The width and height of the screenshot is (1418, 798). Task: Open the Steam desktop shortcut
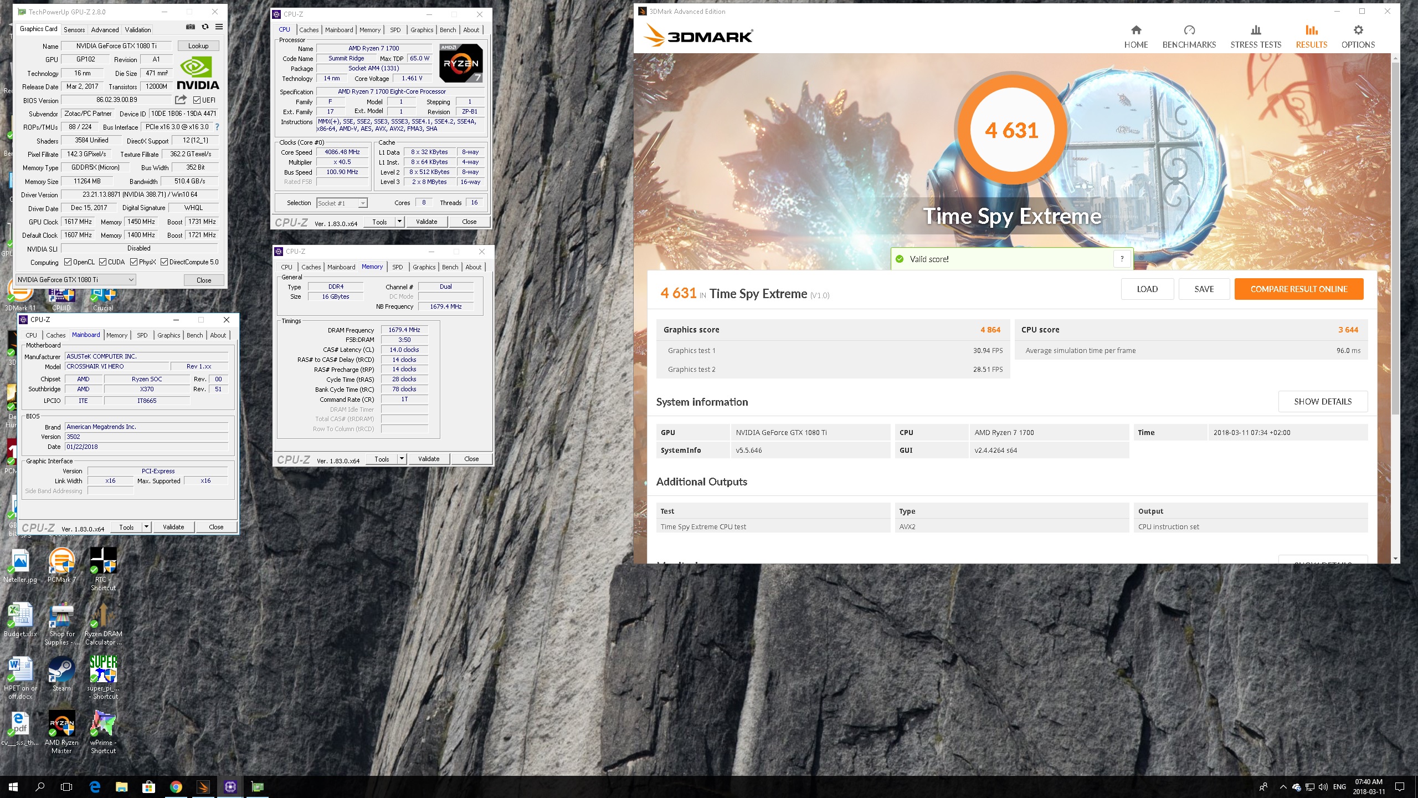point(61,674)
